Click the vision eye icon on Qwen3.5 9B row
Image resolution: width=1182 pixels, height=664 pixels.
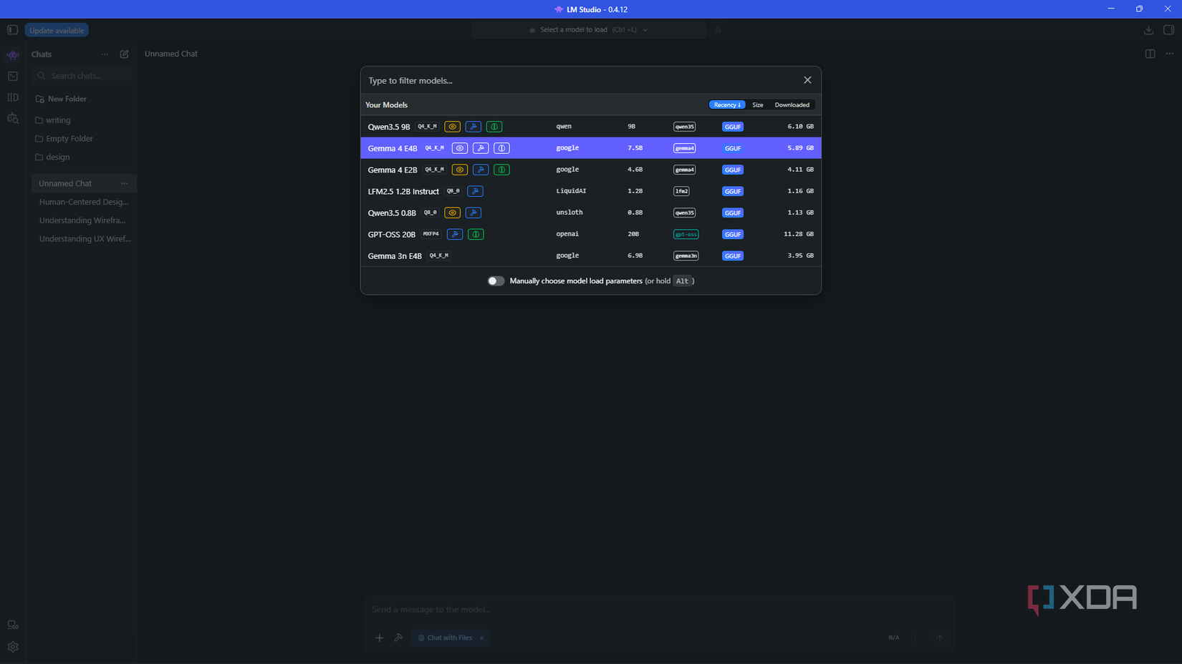click(452, 127)
